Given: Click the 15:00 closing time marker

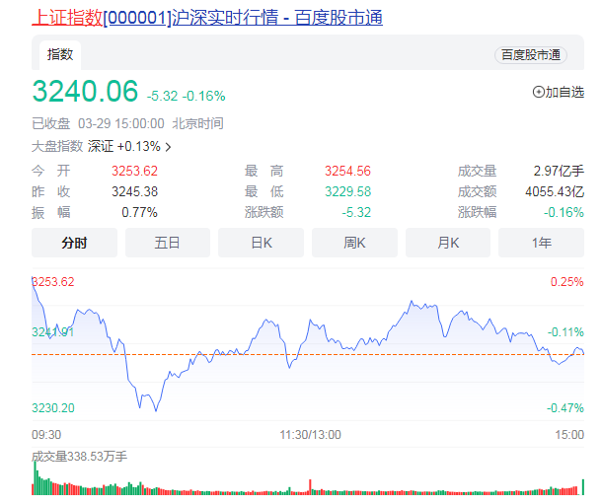Looking at the screenshot, I should 568,434.
